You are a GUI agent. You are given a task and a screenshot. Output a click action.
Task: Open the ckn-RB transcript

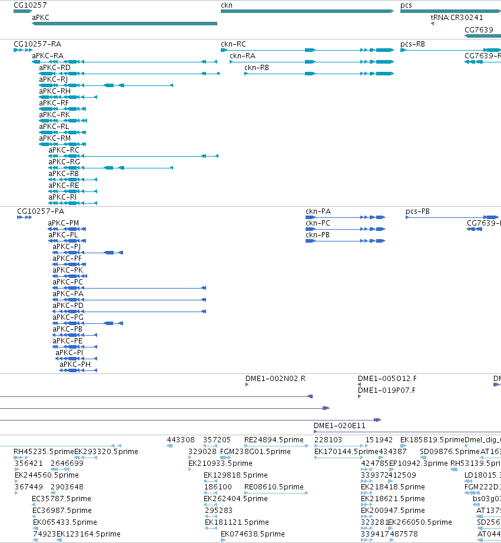[257, 68]
